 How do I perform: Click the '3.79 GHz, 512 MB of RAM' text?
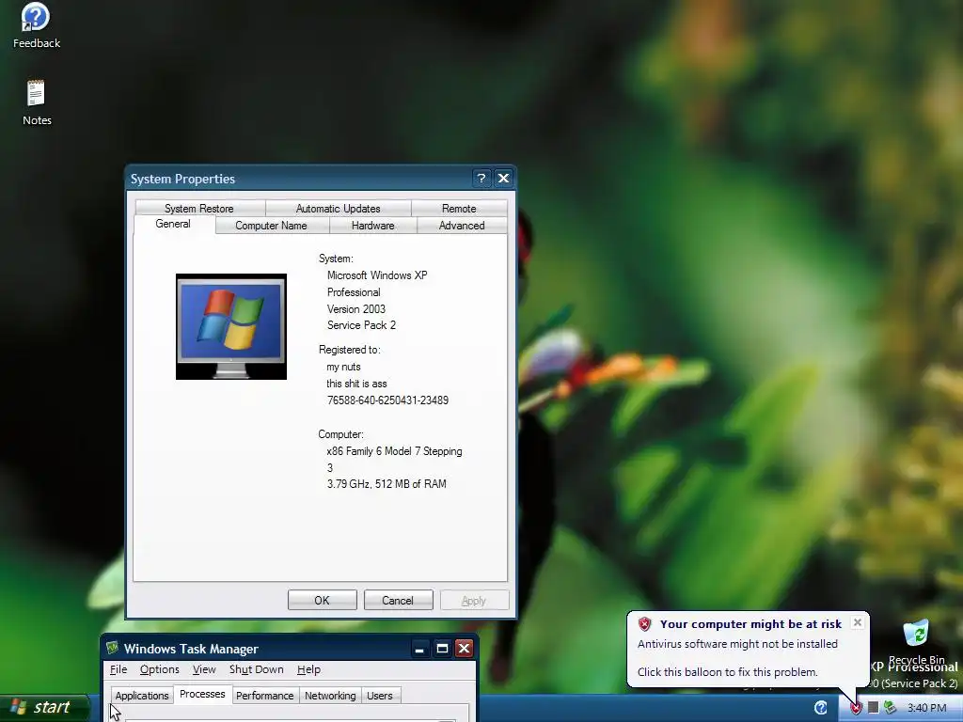387,484
